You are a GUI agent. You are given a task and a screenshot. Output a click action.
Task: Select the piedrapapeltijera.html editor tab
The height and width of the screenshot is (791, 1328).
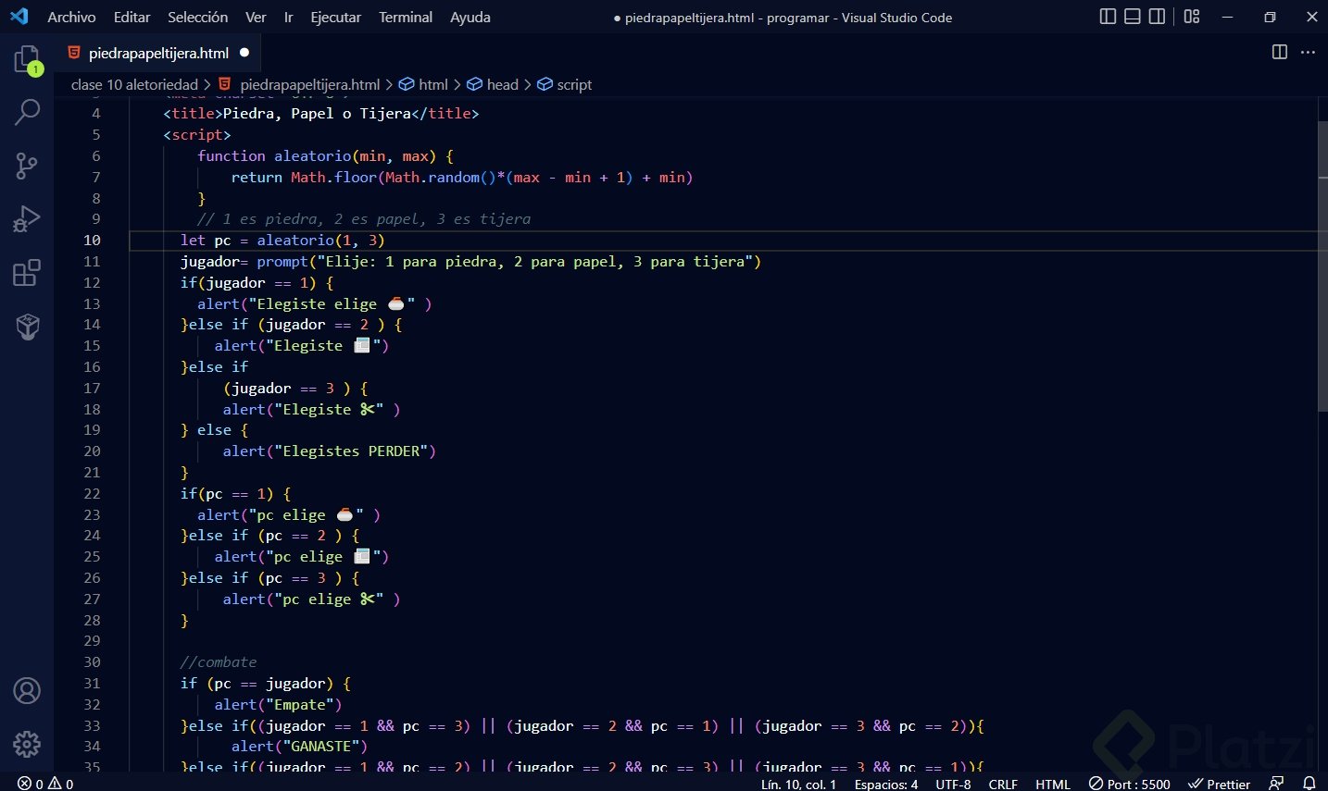pyautogui.click(x=157, y=53)
